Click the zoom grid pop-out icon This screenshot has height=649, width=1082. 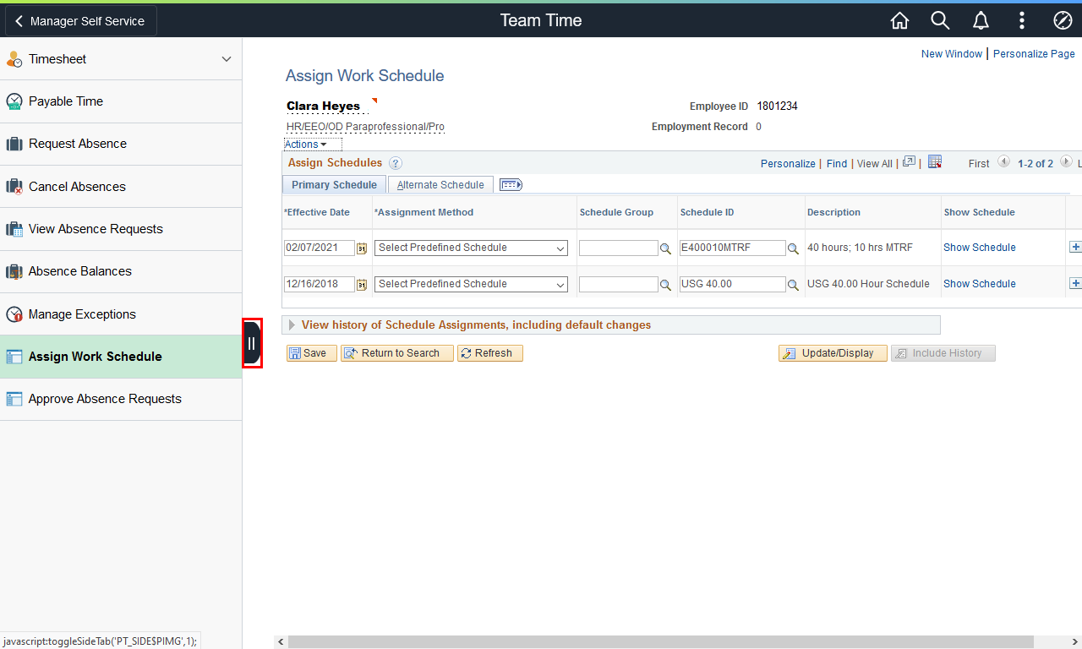point(909,162)
